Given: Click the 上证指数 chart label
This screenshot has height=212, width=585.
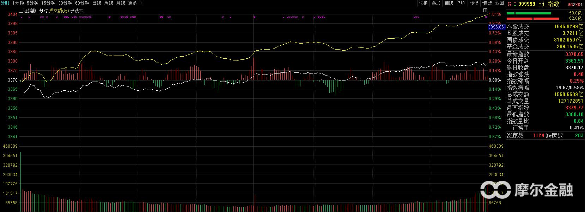Looking at the screenshot, I should coord(28,11).
